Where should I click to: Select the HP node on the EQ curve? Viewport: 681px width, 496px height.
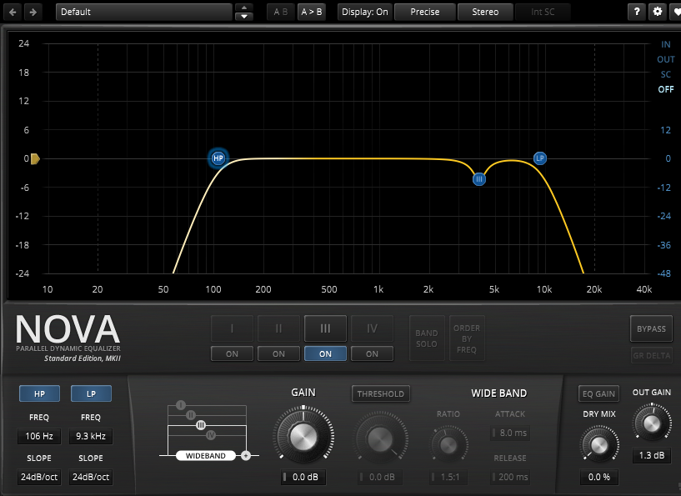tap(218, 158)
